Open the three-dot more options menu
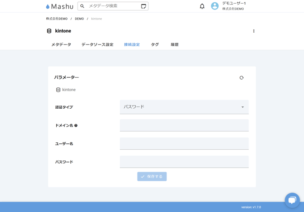This screenshot has height=212, width=304. [254, 31]
